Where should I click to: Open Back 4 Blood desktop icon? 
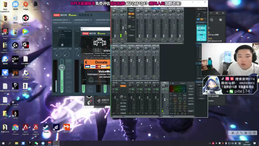(26, 20)
